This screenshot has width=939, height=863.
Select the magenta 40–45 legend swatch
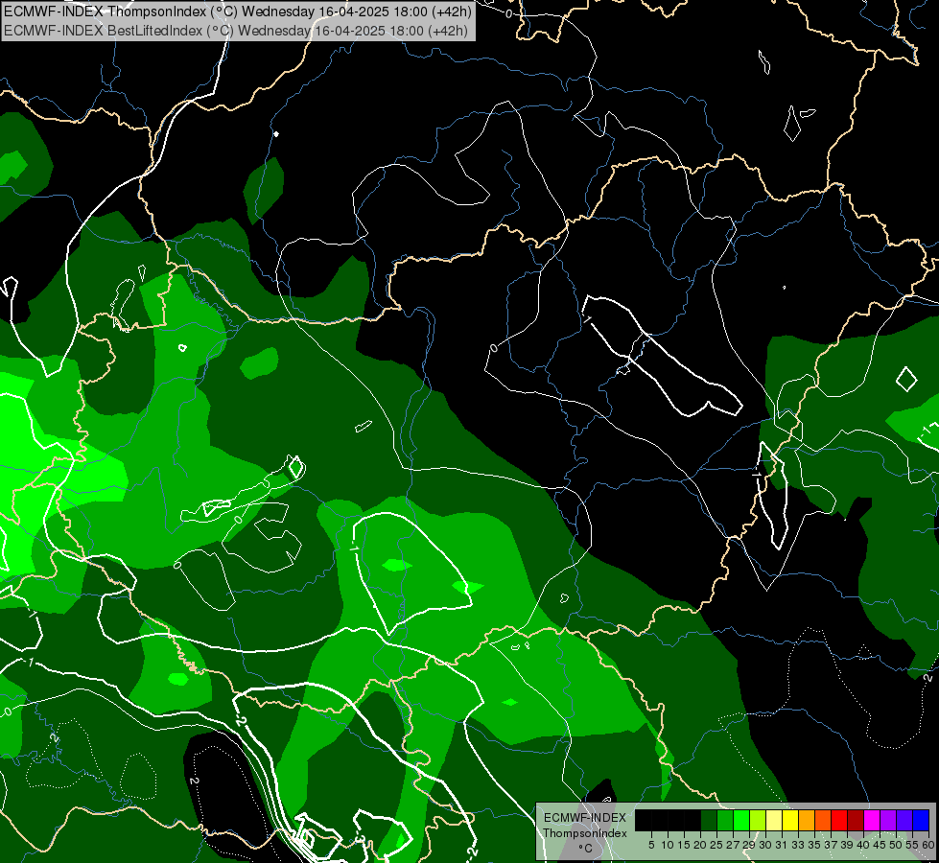[872, 820]
